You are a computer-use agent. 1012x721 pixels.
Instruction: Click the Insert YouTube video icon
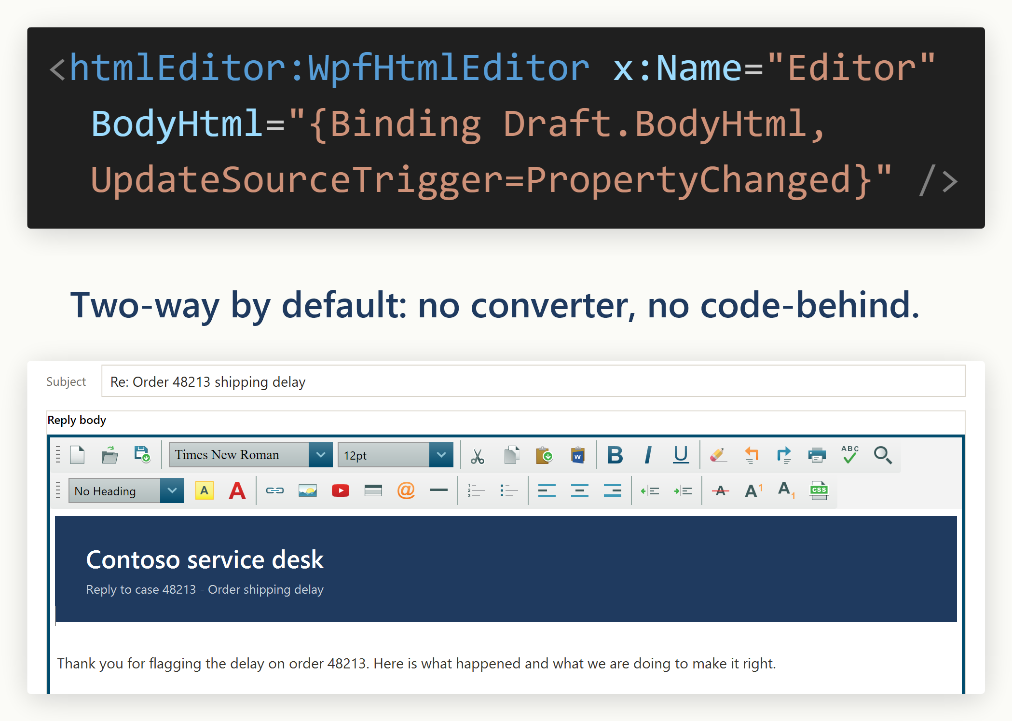(x=340, y=490)
